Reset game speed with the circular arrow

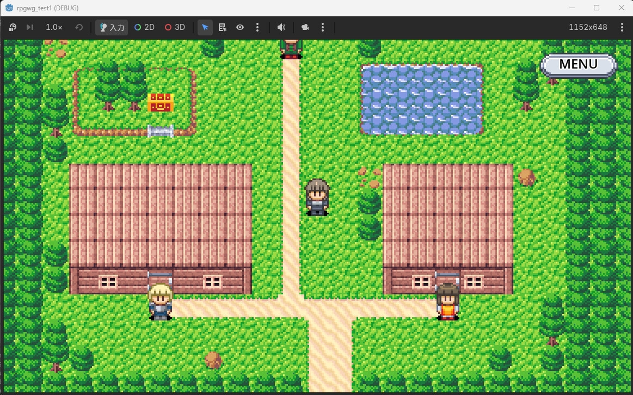pos(79,27)
